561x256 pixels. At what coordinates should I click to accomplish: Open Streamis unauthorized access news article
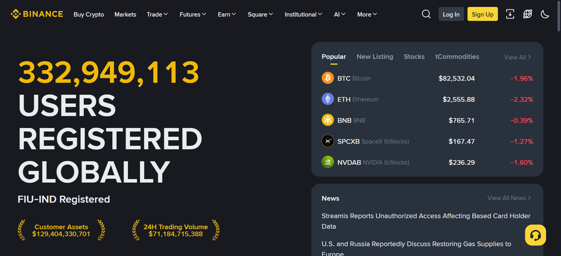coord(426,221)
